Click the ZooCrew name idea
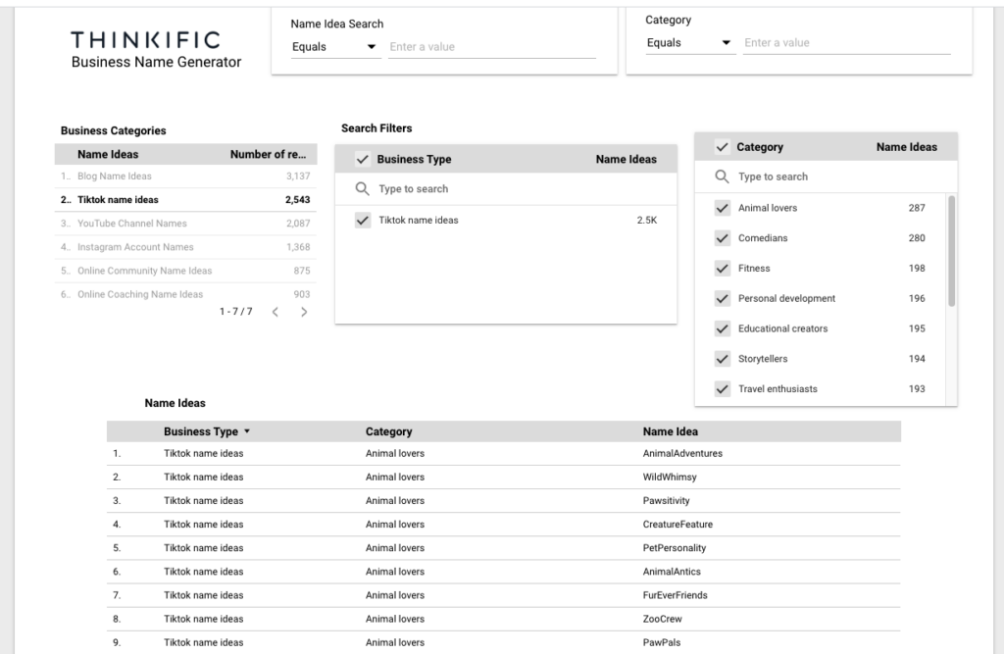Image resolution: width=1004 pixels, height=654 pixels. 662,620
